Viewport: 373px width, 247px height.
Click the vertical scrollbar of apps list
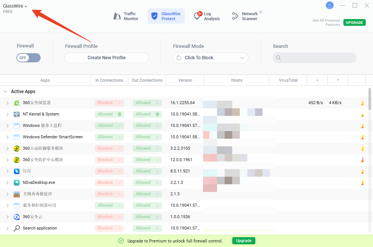(370, 100)
